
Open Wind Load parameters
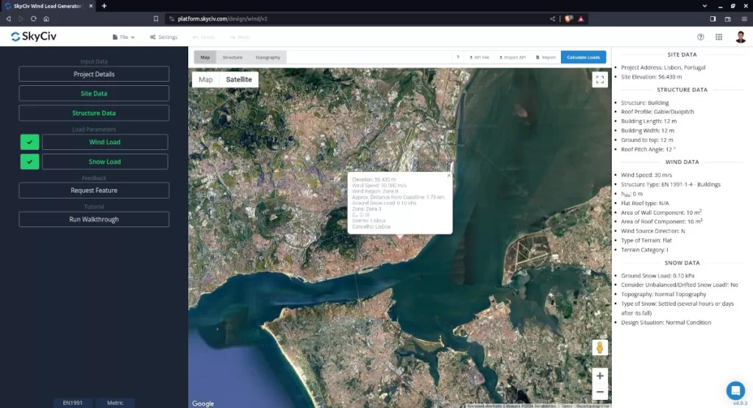(x=104, y=142)
